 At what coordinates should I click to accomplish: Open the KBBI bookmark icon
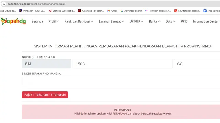pyautogui.click(x=21, y=11)
